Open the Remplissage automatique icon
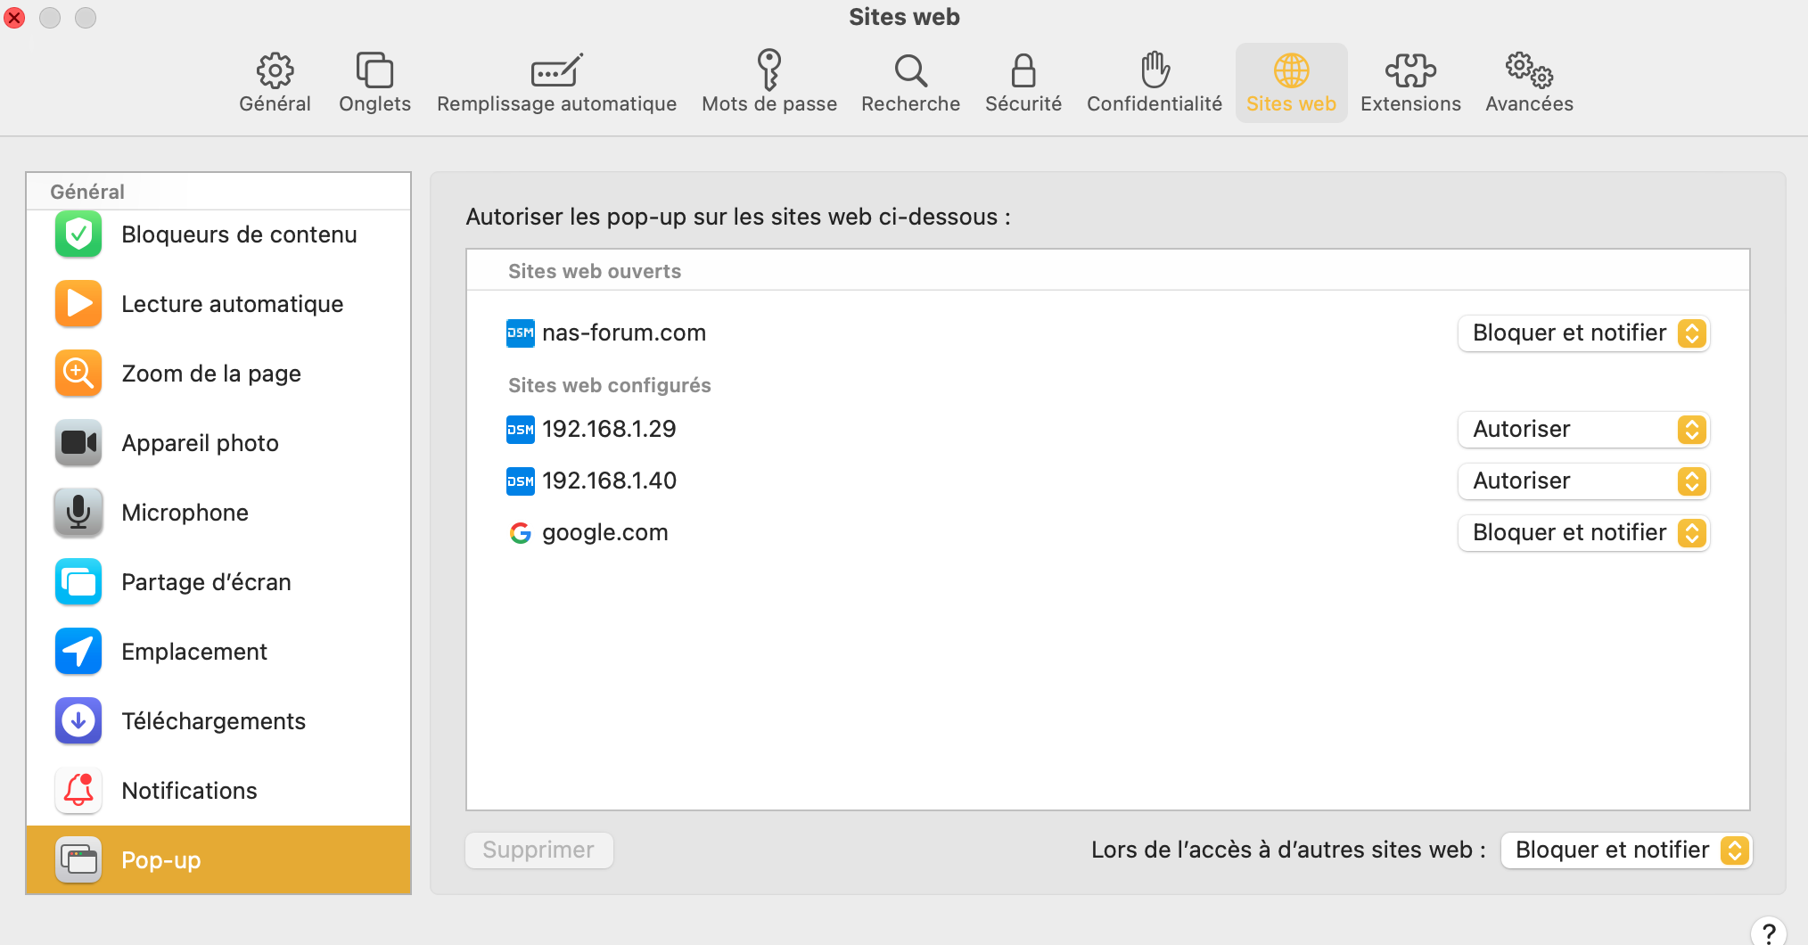1808x945 pixels. tap(556, 70)
